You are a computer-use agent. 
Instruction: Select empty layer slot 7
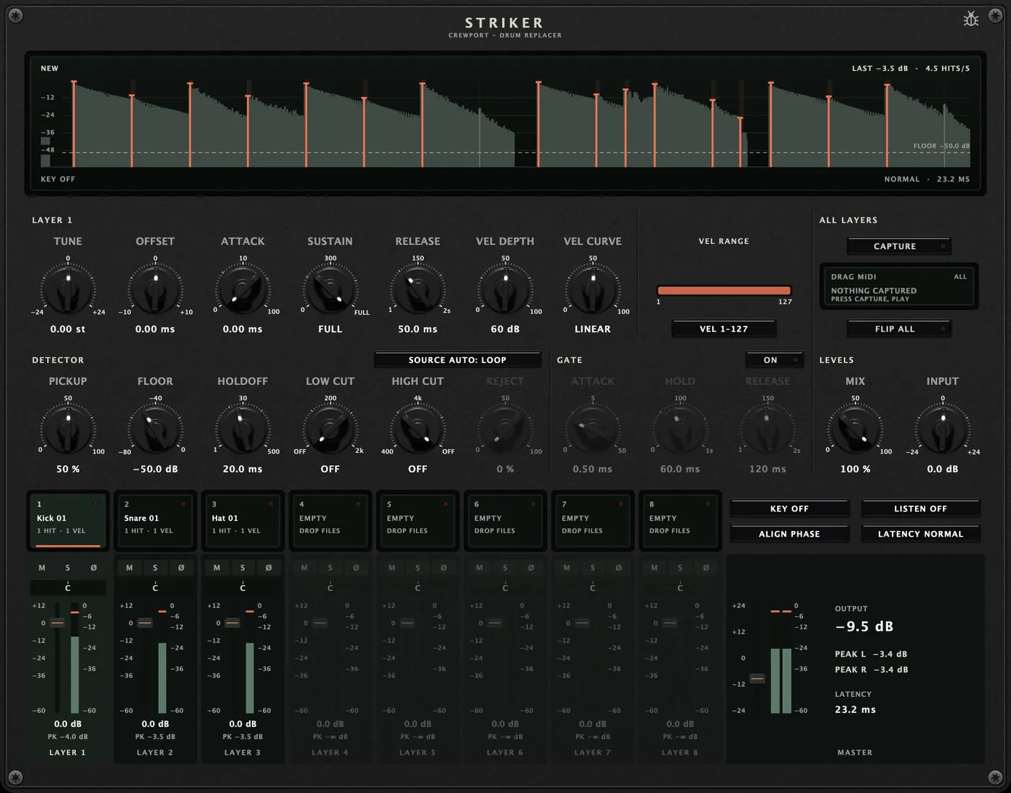click(x=592, y=521)
